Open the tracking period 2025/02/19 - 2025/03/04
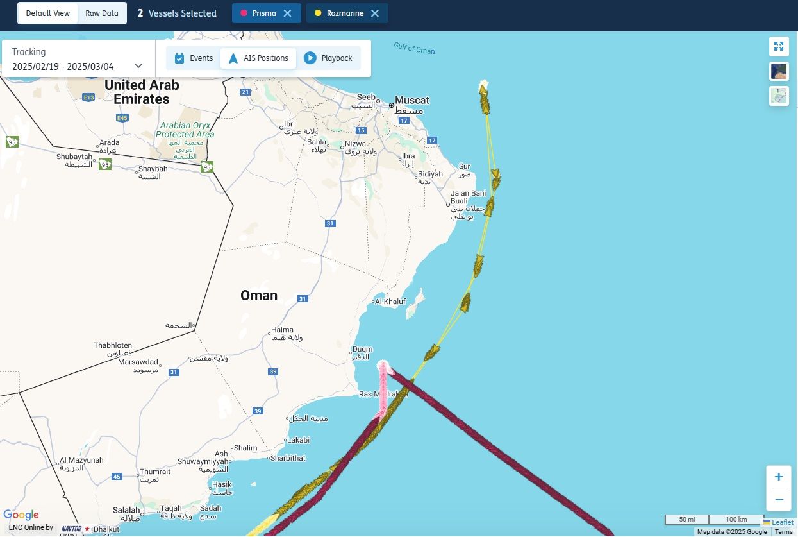Image resolution: width=798 pixels, height=537 pixels. (63, 67)
